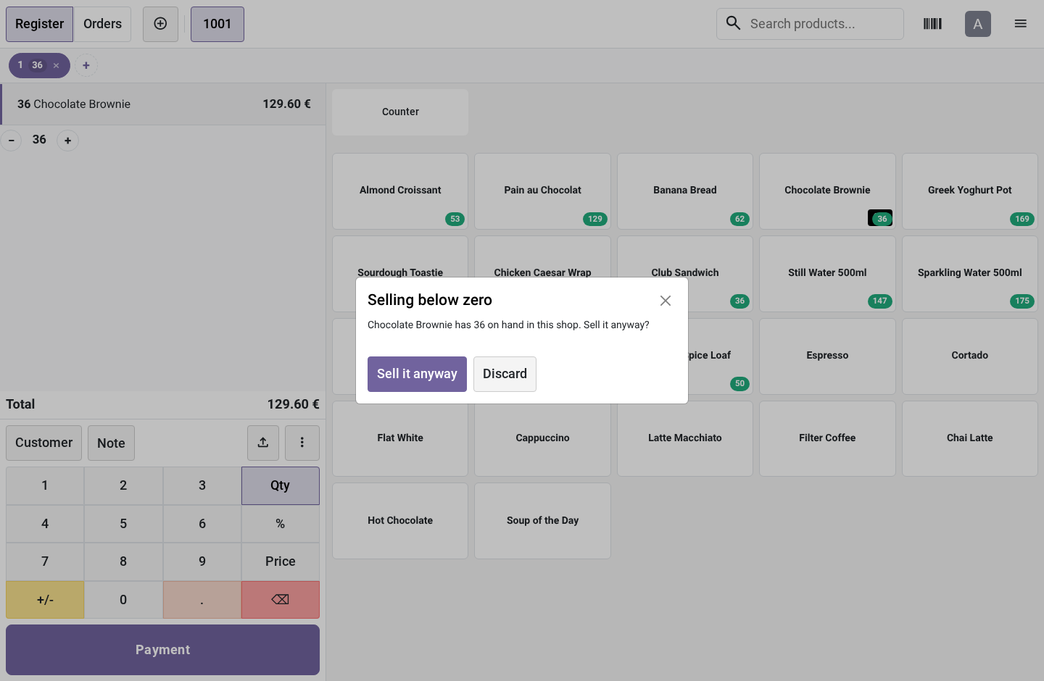This screenshot has width=1044, height=681.
Task: Click the Chocolate Brownie product card
Action: [x=827, y=191]
